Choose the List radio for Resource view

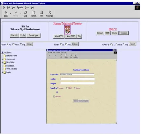(x=61, y=44)
